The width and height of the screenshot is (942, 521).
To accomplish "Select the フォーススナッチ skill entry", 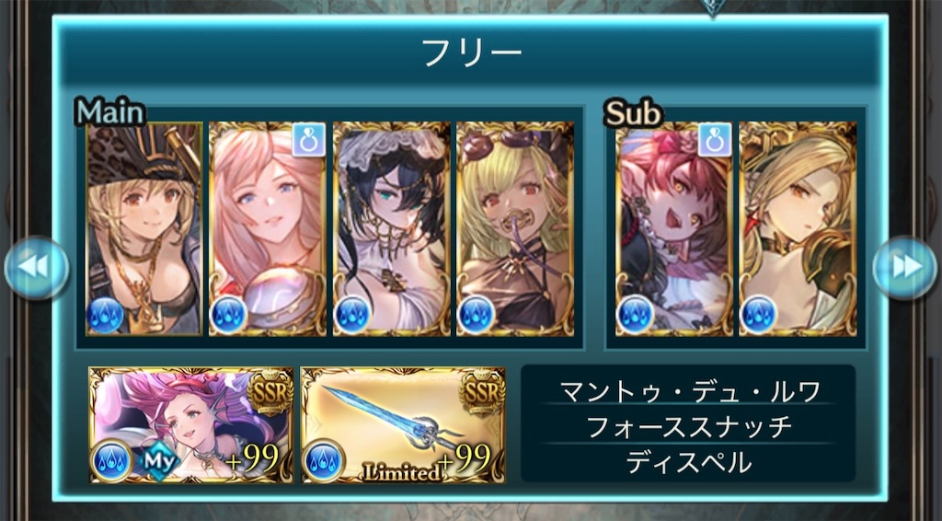I will (688, 427).
